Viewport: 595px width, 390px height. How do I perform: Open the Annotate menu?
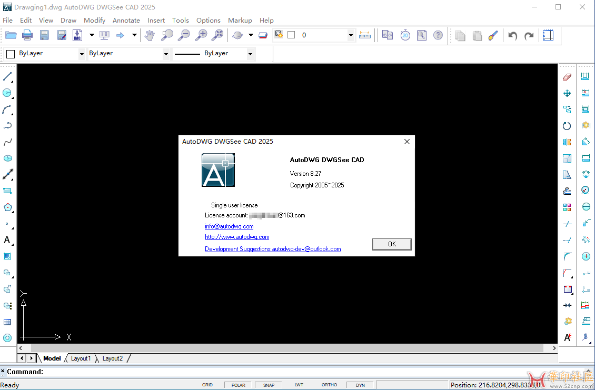click(x=126, y=21)
